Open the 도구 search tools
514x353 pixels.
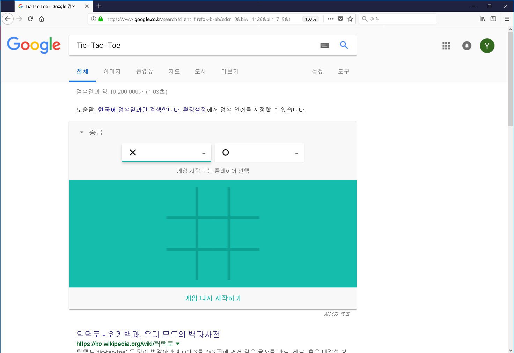(344, 72)
